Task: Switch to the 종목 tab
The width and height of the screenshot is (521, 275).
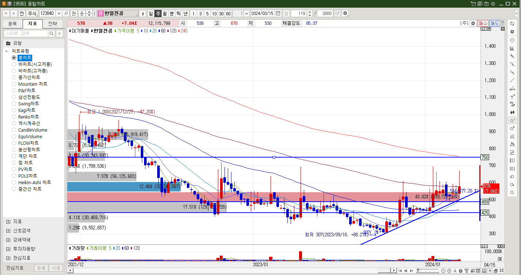Action: click(x=12, y=24)
